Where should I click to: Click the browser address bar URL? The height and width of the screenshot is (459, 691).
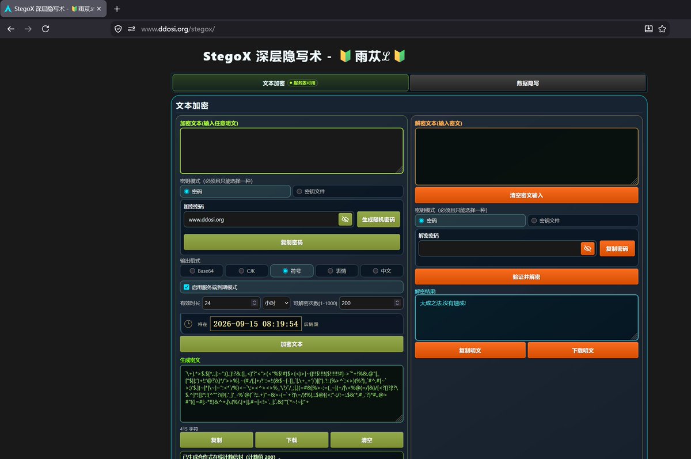178,29
